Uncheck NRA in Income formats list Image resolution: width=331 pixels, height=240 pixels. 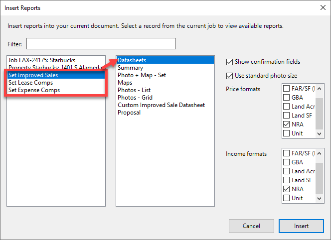coord(286,189)
